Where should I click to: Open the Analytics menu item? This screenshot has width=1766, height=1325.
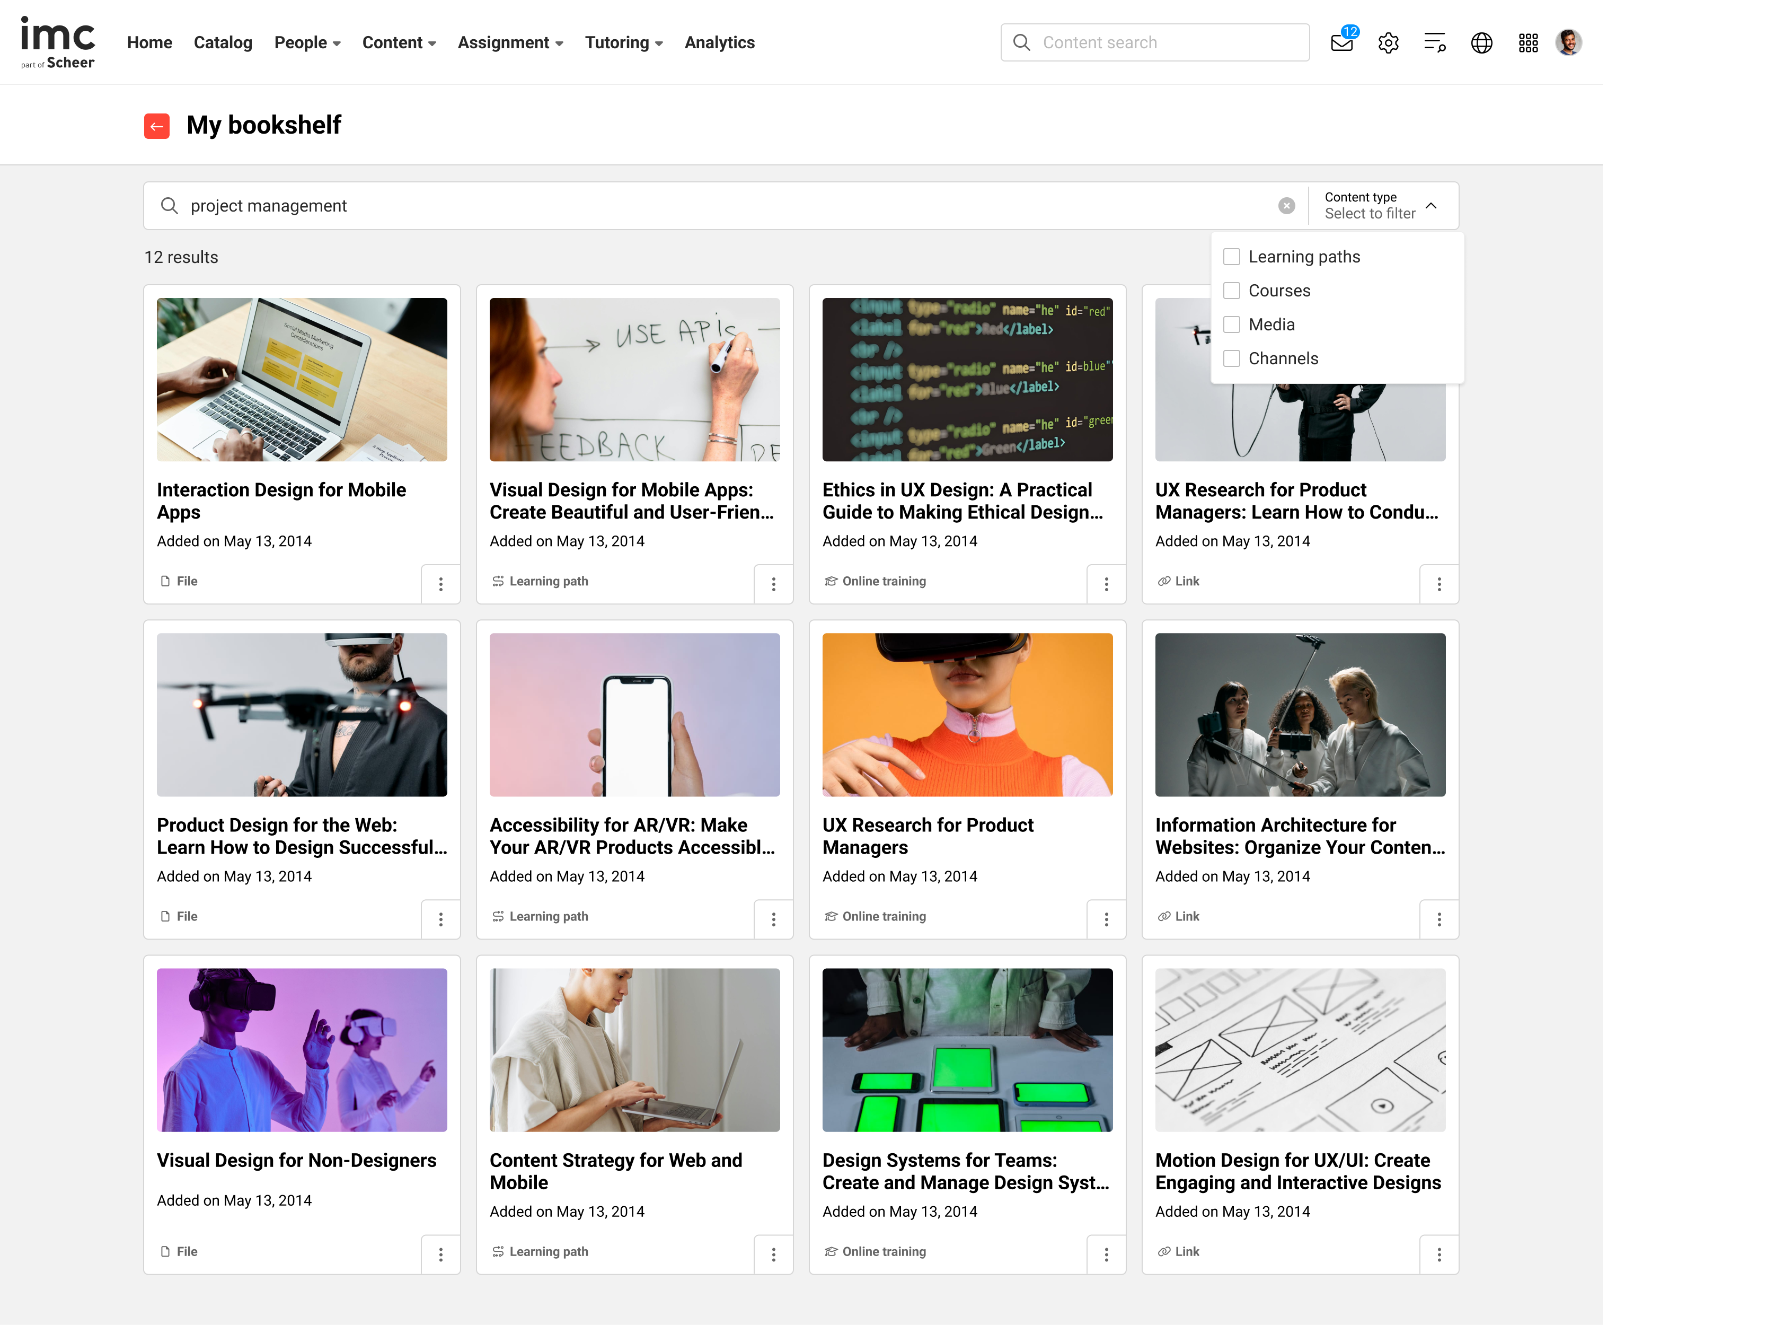point(719,42)
